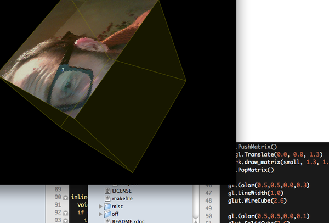The image size is (329, 223).
Task: Click the PushMatrix() code line
Action: click(x=257, y=147)
